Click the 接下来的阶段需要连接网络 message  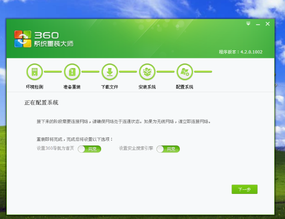click(x=124, y=121)
